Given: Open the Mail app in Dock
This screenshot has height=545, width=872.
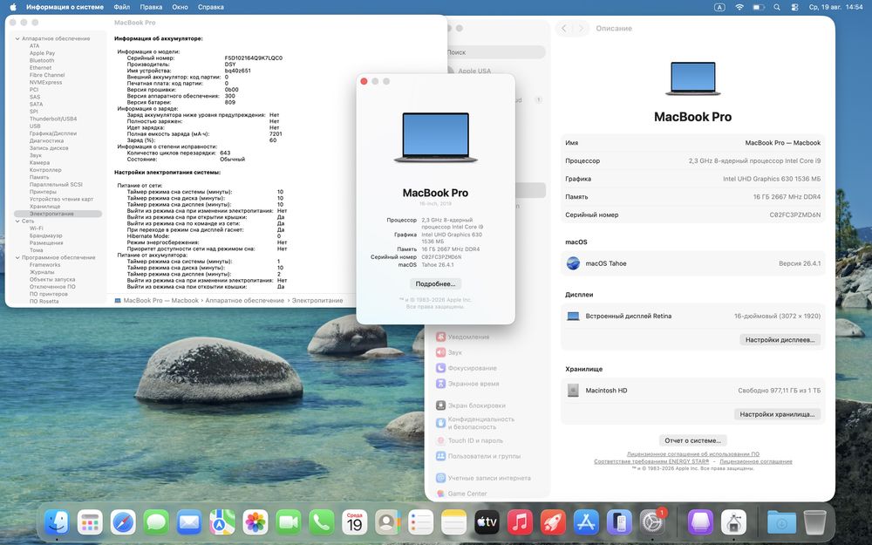Looking at the screenshot, I should 189,522.
